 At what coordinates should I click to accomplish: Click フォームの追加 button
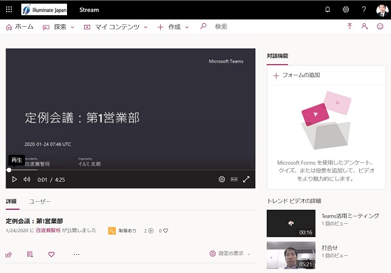pyautogui.click(x=297, y=75)
